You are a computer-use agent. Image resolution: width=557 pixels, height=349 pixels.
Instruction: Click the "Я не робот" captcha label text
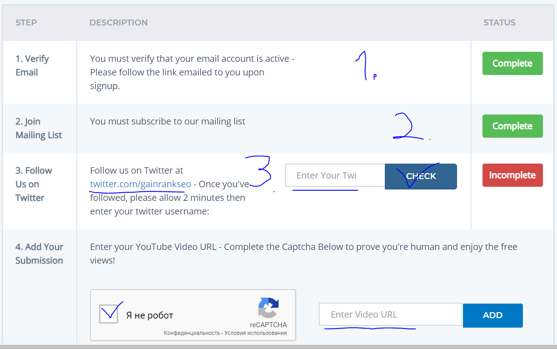pyautogui.click(x=149, y=315)
